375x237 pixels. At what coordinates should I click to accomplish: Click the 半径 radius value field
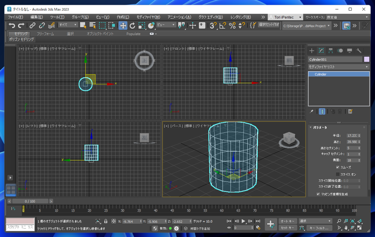point(352,135)
